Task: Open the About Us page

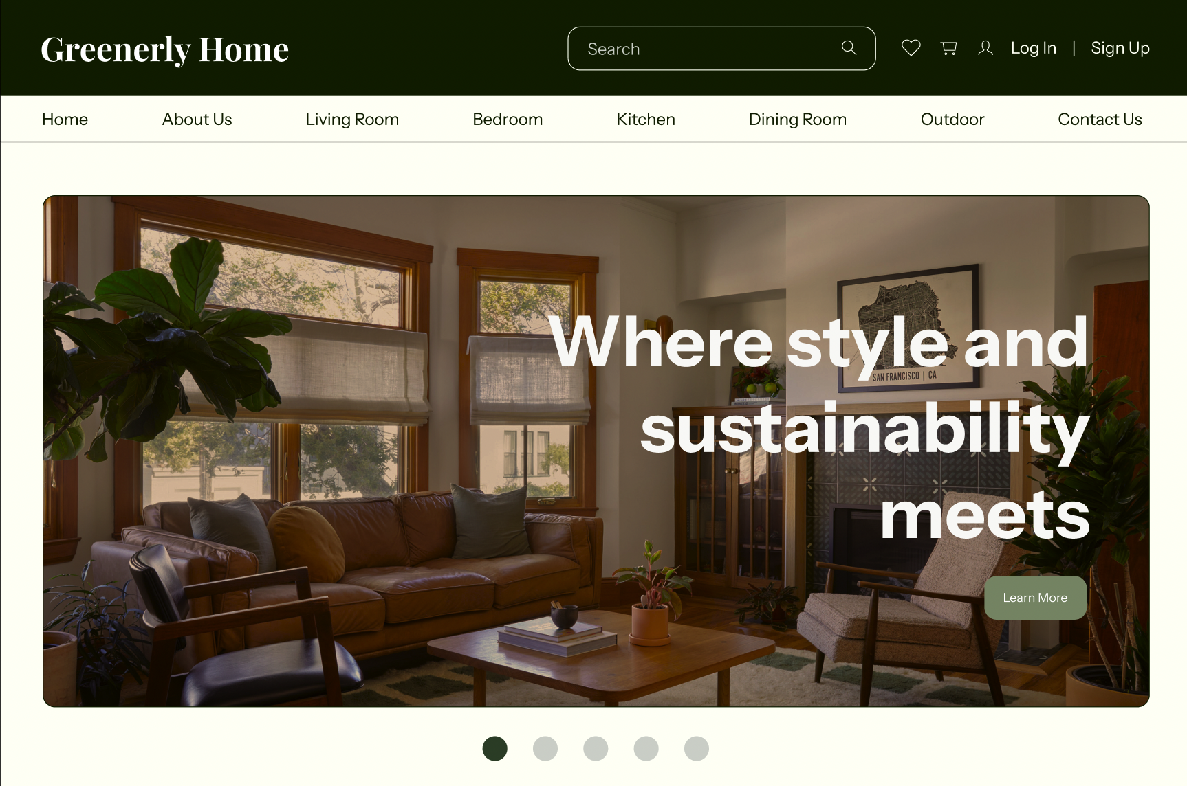Action: (x=197, y=119)
